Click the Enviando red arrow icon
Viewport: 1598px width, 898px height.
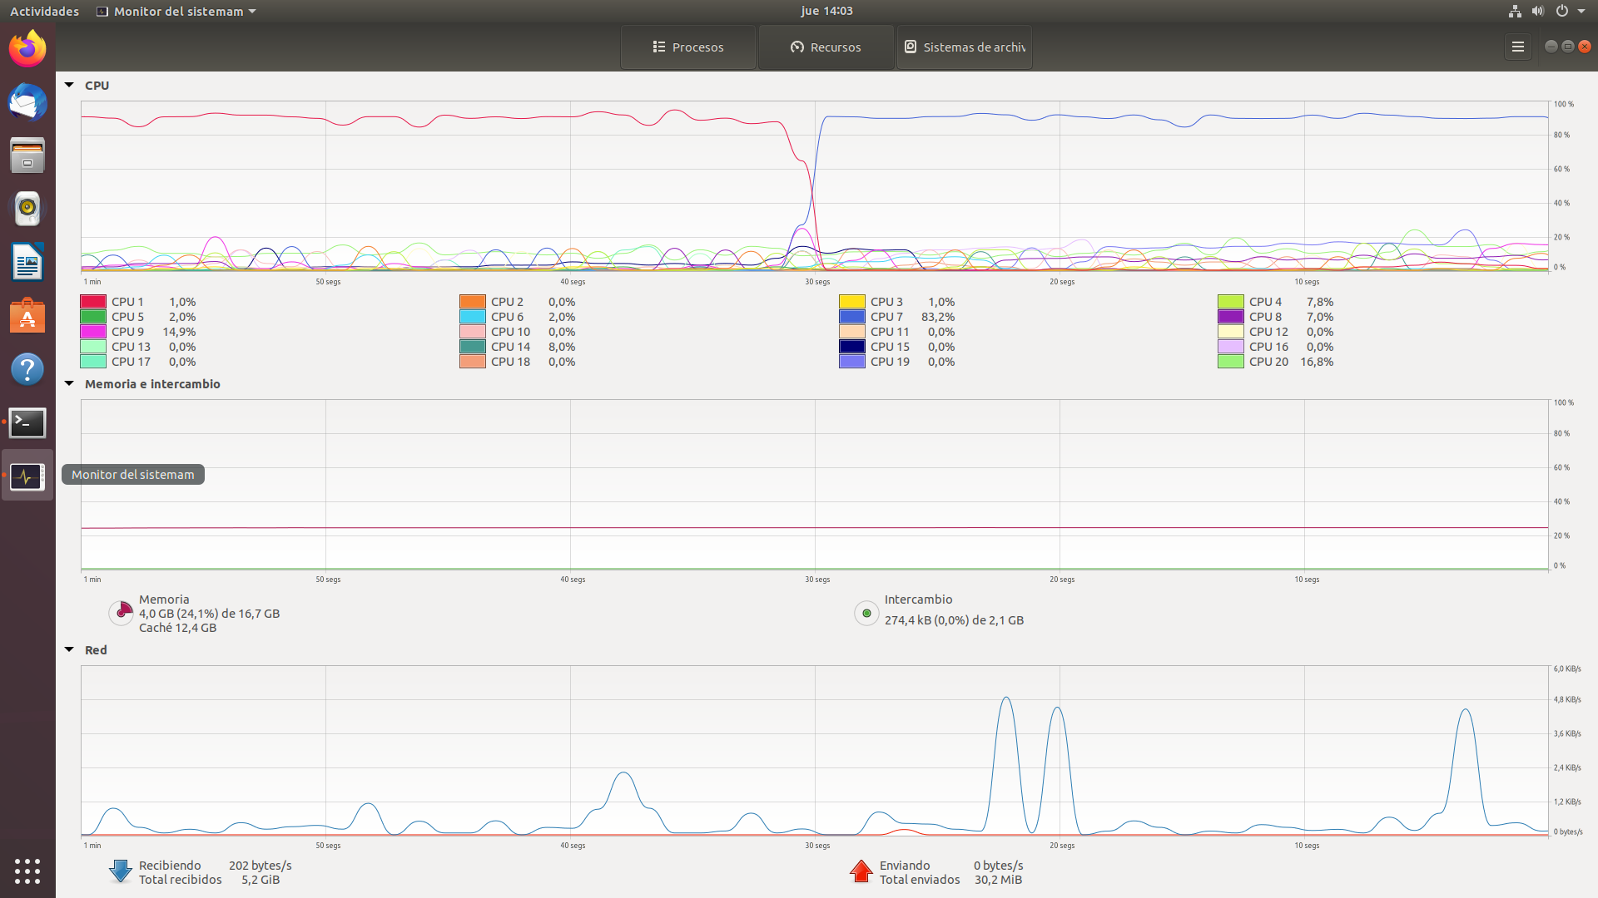(x=861, y=871)
